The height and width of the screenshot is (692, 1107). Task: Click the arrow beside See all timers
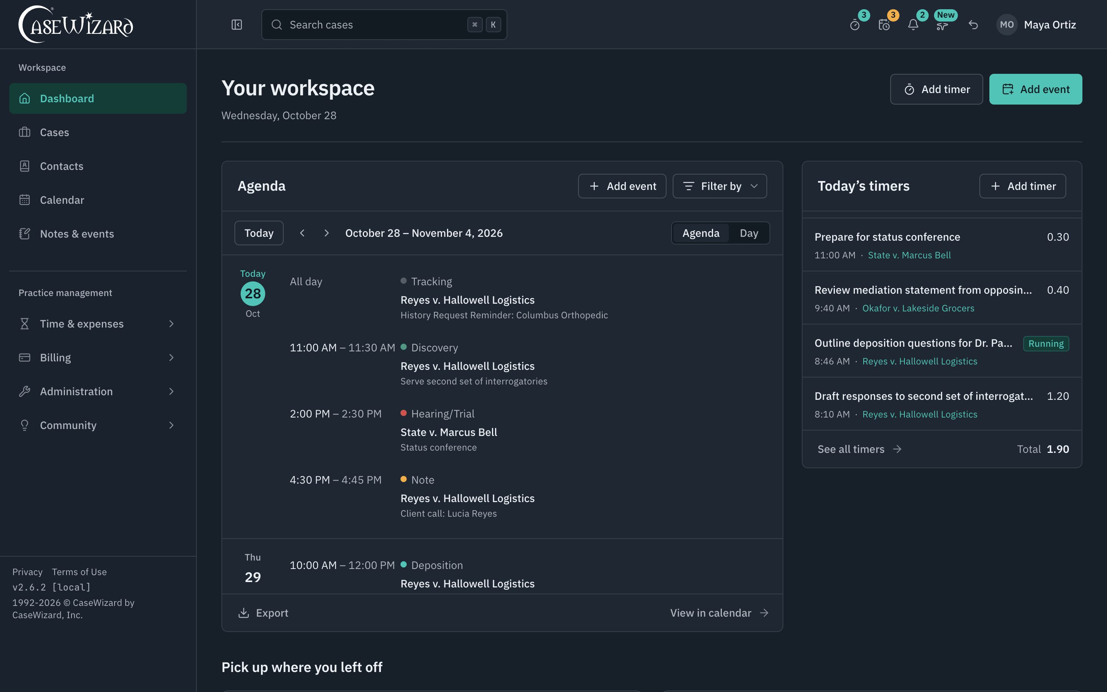coord(897,449)
